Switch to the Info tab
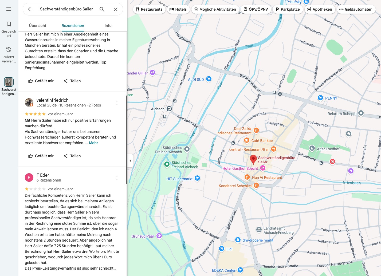Screen dimensions: 381x276 [x=108, y=26]
